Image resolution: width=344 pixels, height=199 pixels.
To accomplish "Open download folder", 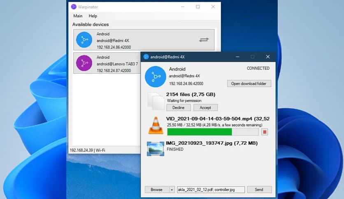I will click(x=249, y=83).
